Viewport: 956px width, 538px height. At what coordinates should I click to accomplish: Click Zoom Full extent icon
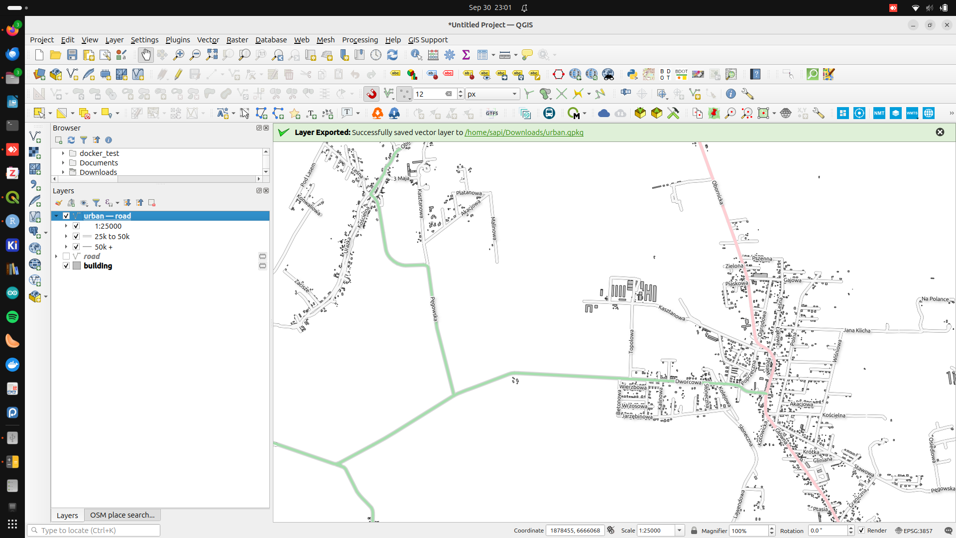212,55
